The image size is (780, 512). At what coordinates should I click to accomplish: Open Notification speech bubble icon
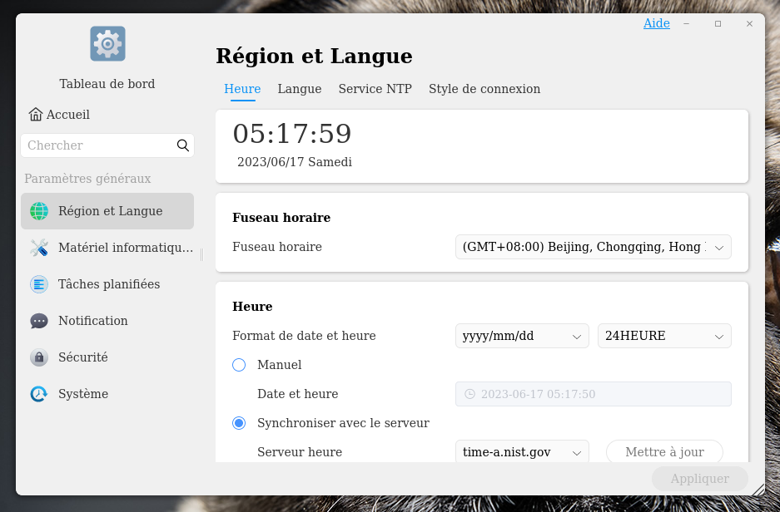[39, 321]
